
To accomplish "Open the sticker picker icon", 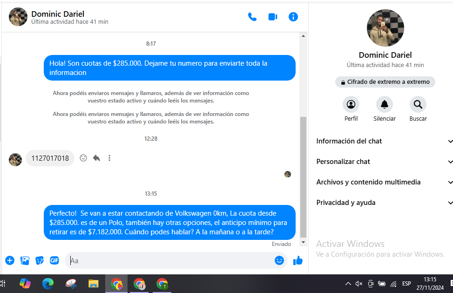I will (x=40, y=260).
